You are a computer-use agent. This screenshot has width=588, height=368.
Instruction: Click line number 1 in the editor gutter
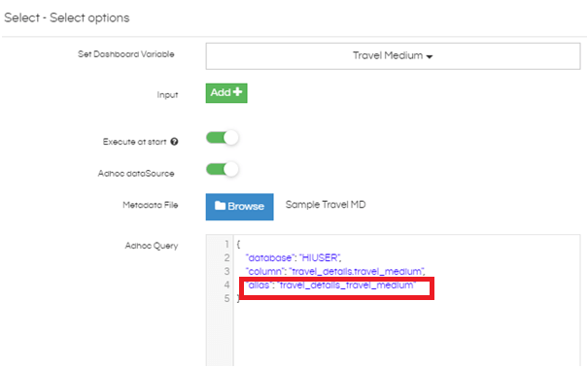click(x=226, y=245)
